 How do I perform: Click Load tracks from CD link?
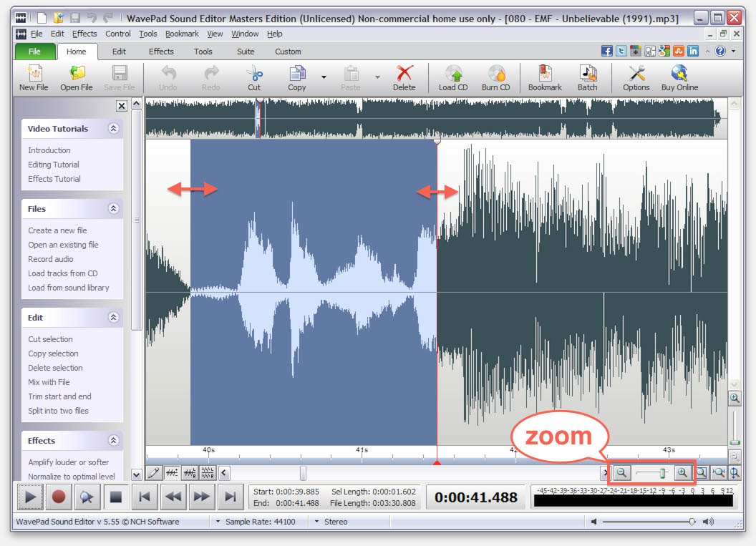[x=63, y=273]
